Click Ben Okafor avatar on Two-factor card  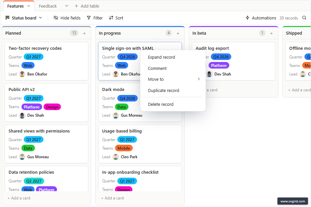22,74
